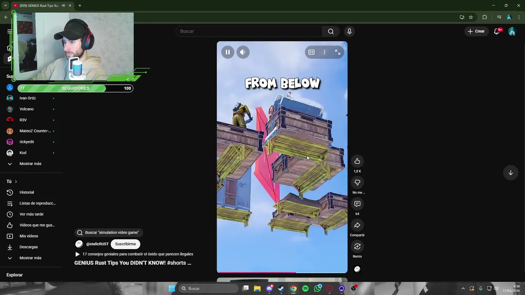Show hidden system tray icons
Screen dimensions: 525x295
pyautogui.click(x=463, y=288)
